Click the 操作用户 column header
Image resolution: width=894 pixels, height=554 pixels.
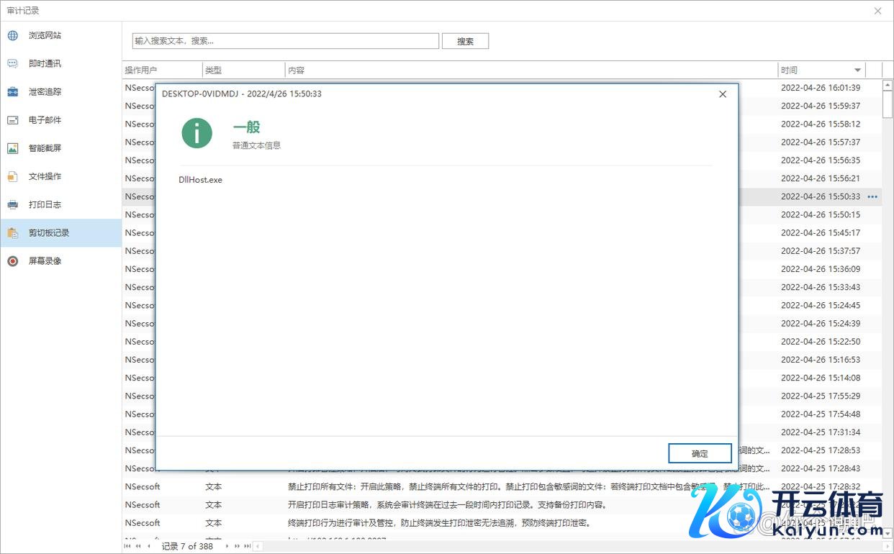[162, 71]
